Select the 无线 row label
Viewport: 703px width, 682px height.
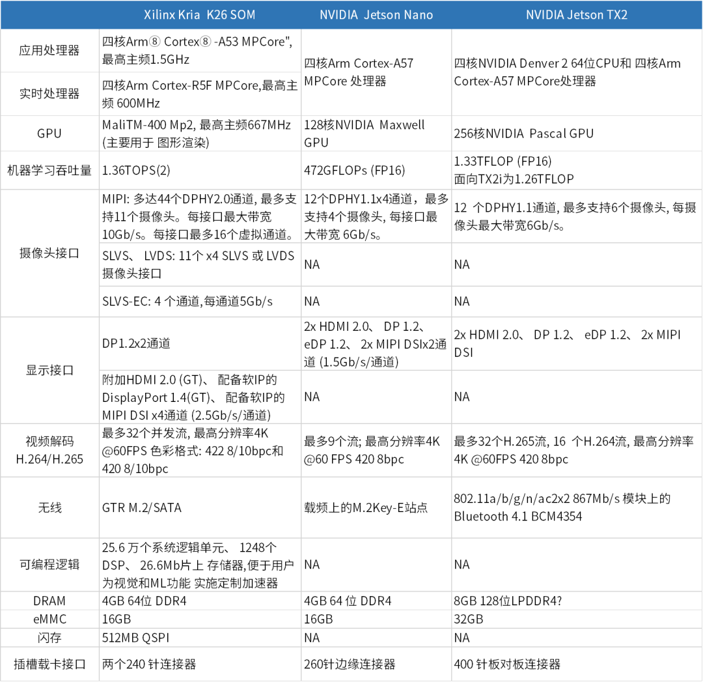tap(49, 507)
